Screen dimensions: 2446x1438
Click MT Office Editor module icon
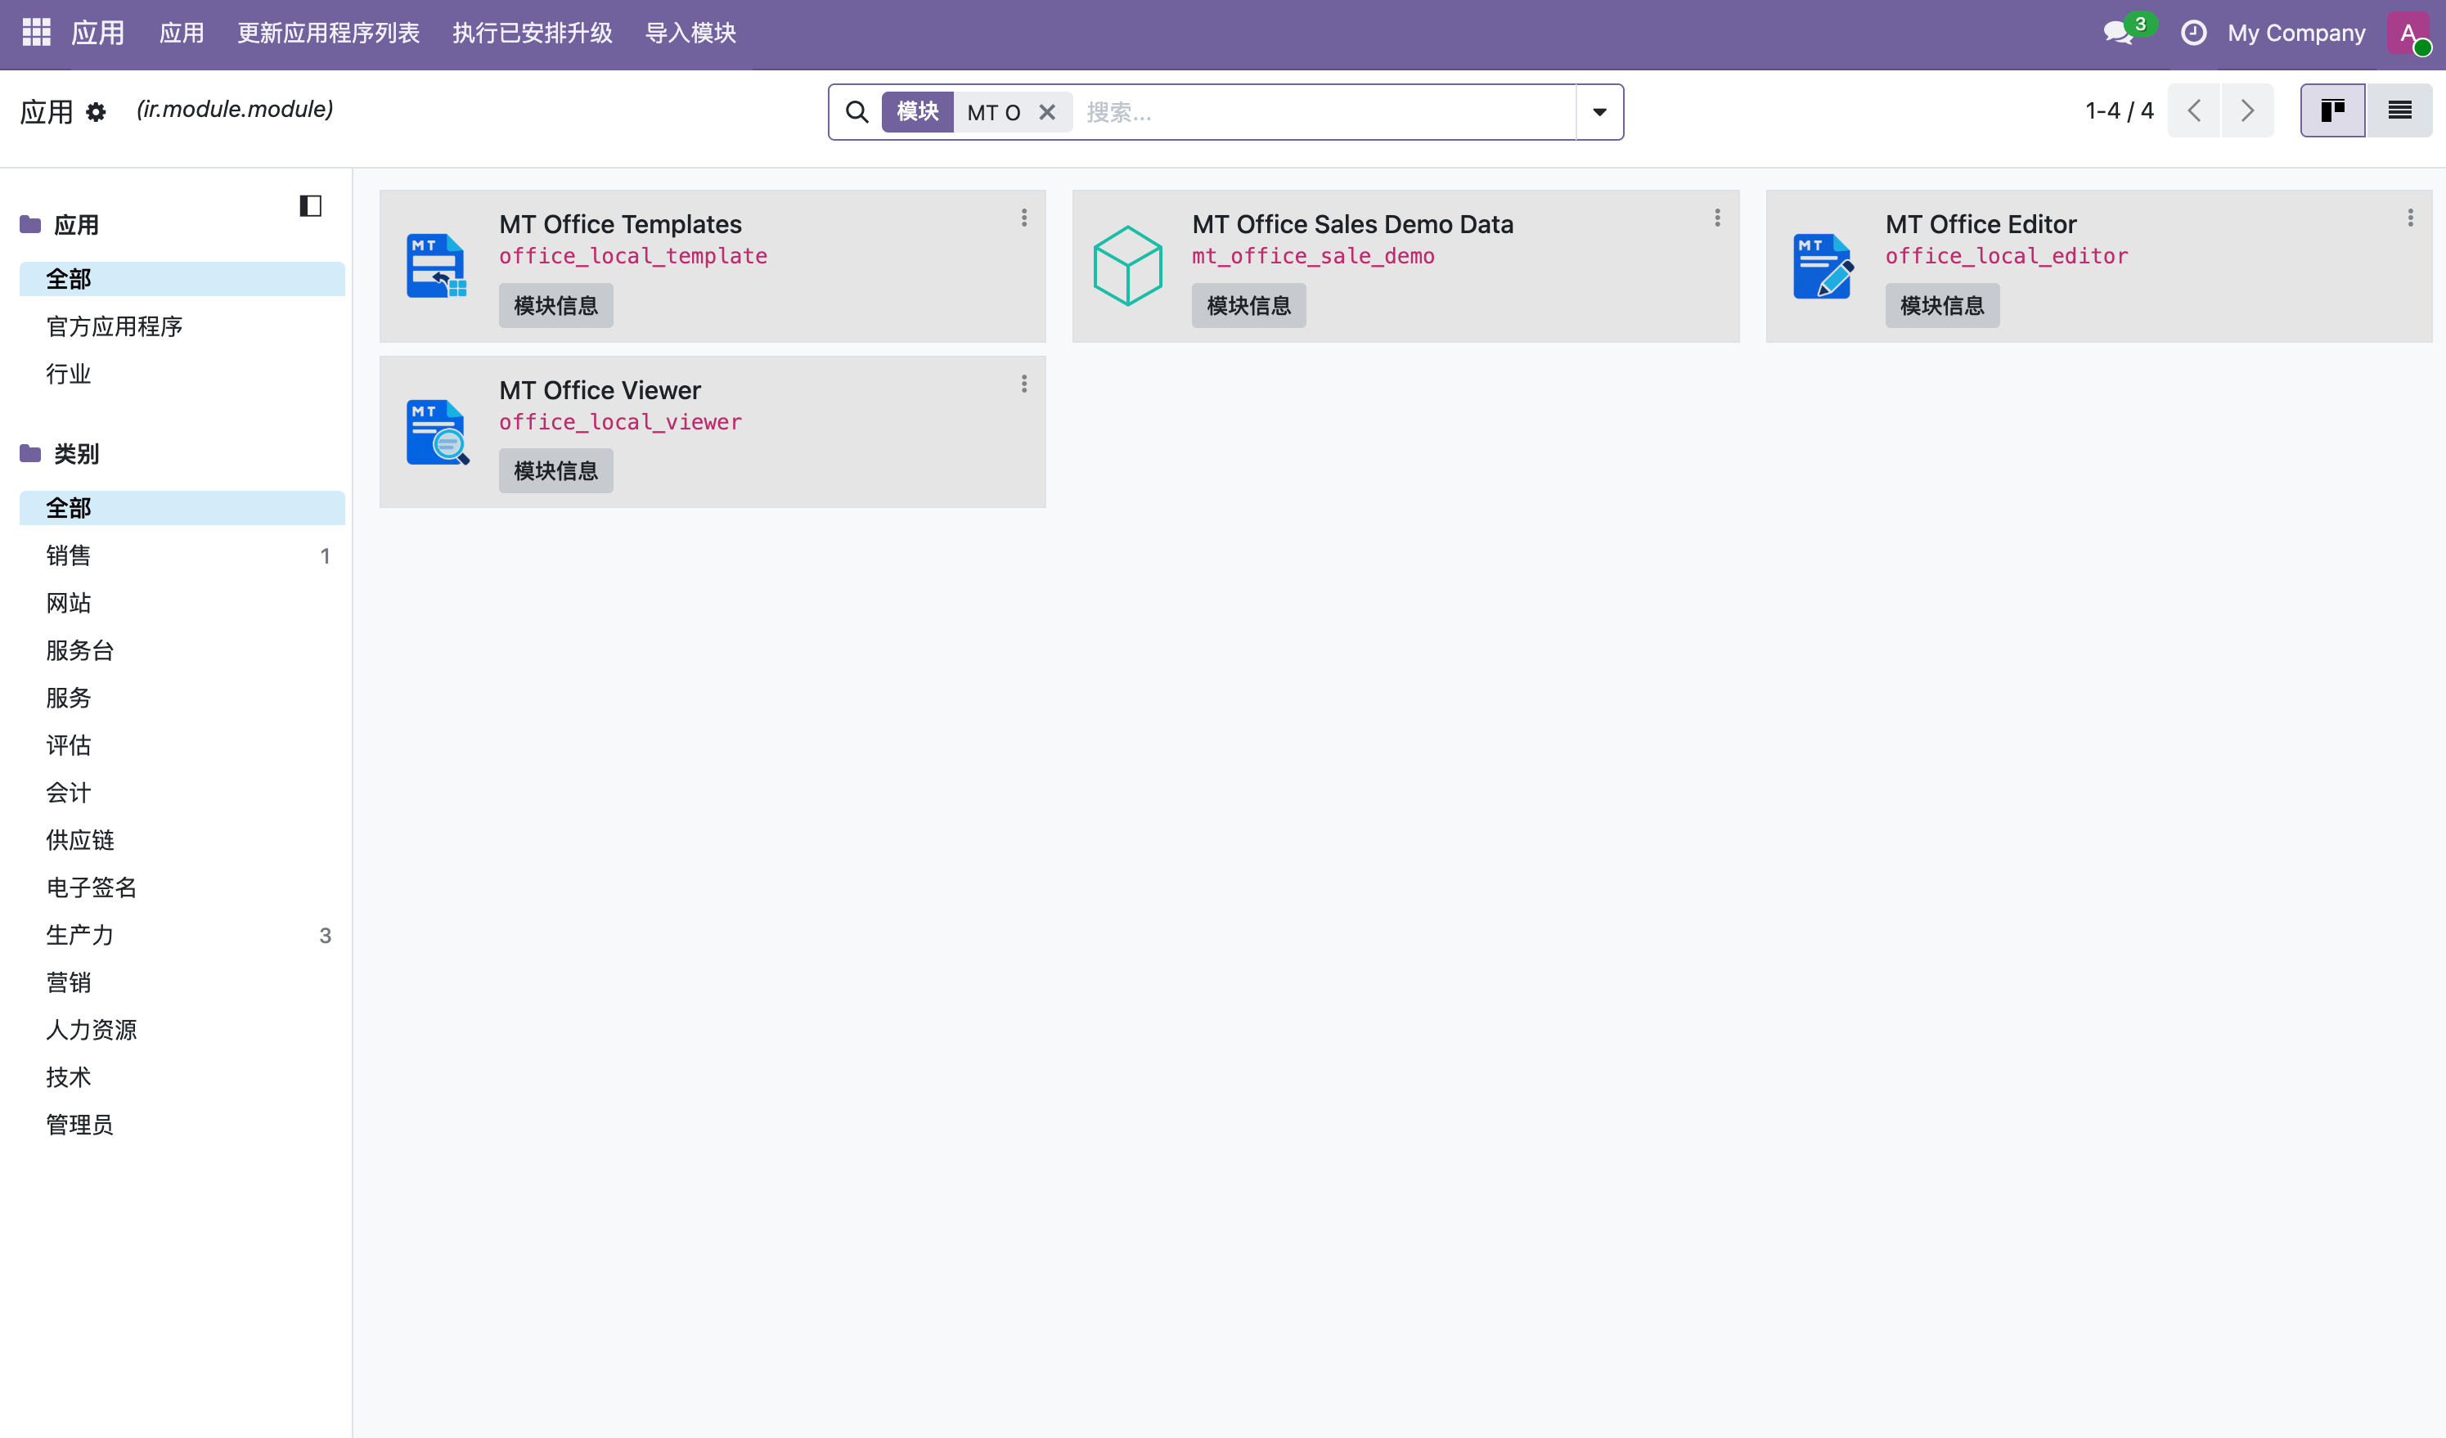click(1823, 266)
